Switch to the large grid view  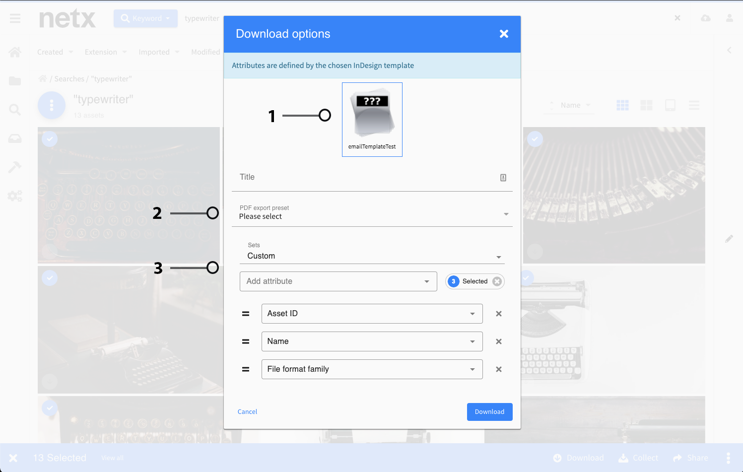(x=646, y=105)
